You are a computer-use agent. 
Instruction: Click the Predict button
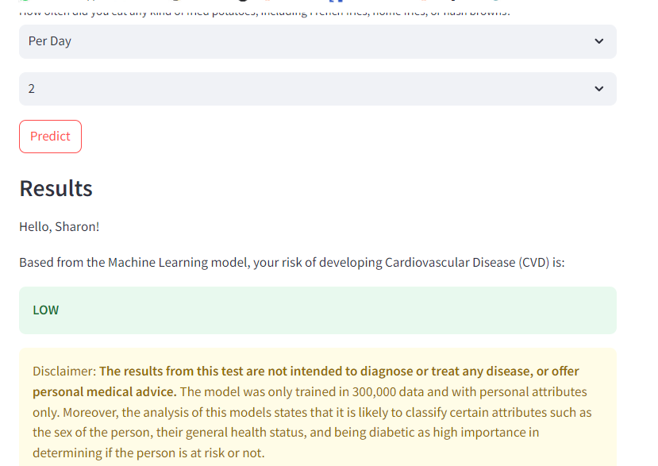coord(50,137)
